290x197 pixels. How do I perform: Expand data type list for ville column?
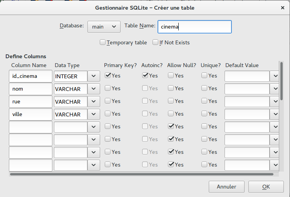click(94, 114)
